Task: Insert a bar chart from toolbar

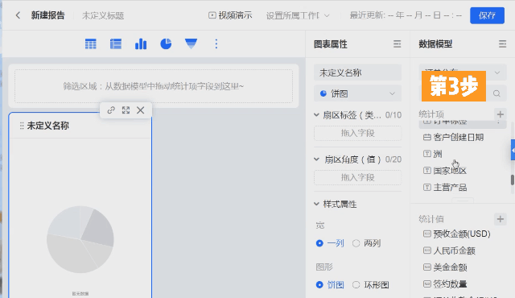Action: click(141, 43)
